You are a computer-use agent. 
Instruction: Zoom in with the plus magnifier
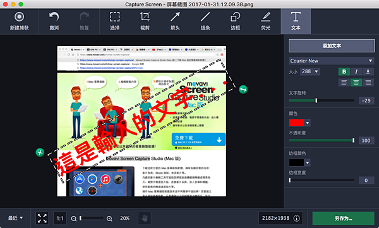click(109, 219)
